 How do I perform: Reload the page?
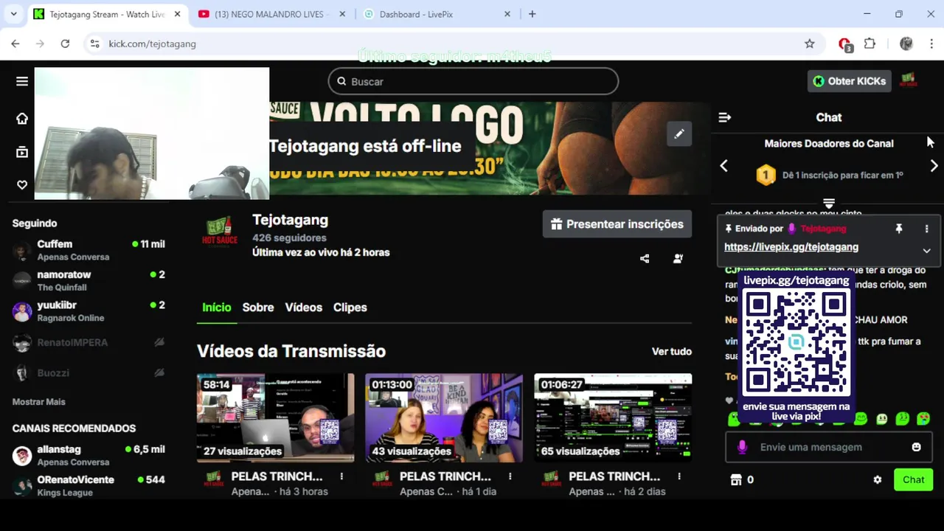(x=65, y=44)
